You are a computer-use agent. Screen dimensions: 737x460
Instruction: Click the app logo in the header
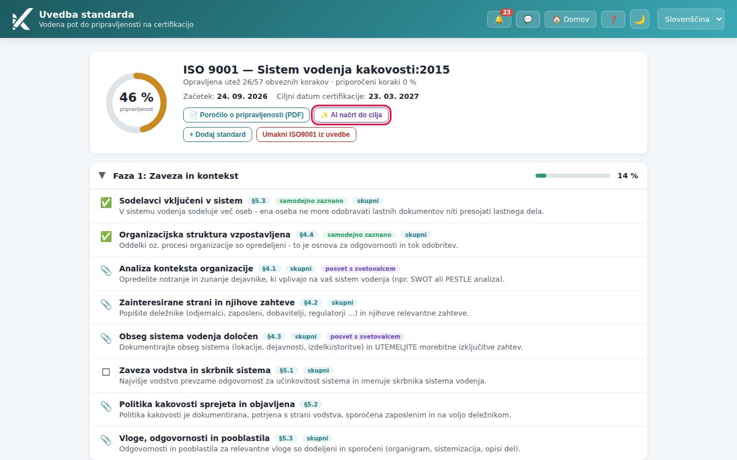[22, 19]
